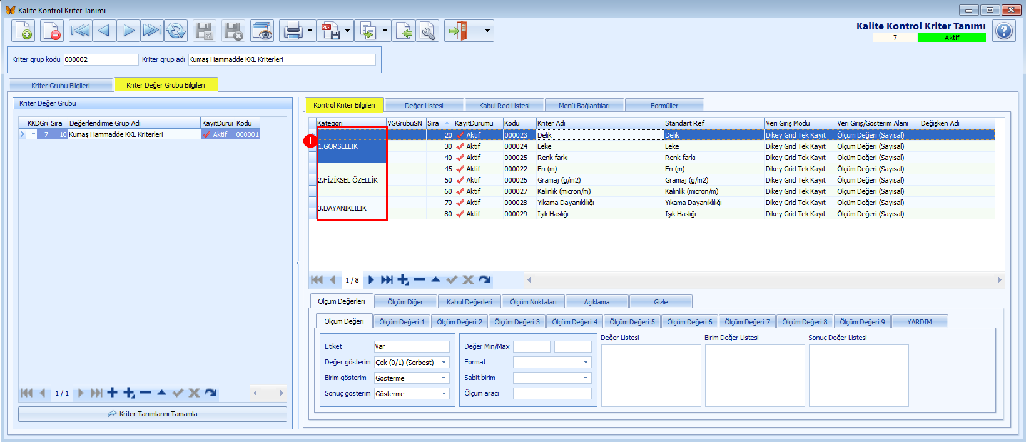Switch to the Ölçüm Diğer tab
This screenshot has height=442, width=1026.
click(x=405, y=302)
